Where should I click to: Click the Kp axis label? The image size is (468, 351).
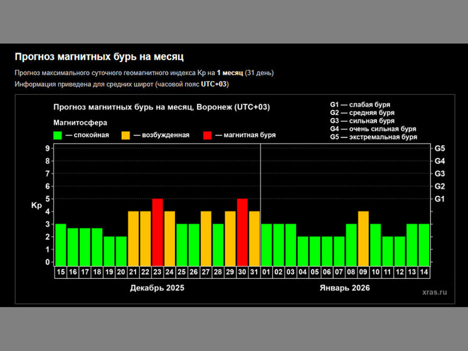pyautogui.click(x=36, y=205)
